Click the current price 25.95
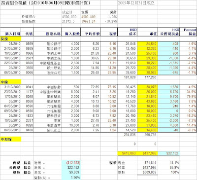The height and width of the screenshot is (180, 197). (112, 72)
